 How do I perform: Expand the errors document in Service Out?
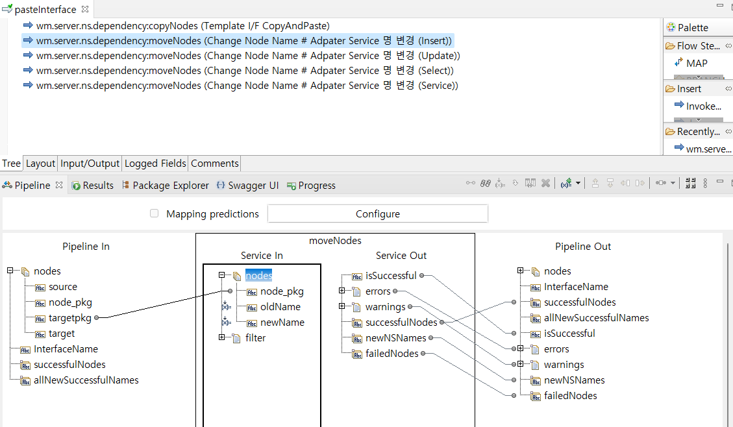(x=342, y=291)
